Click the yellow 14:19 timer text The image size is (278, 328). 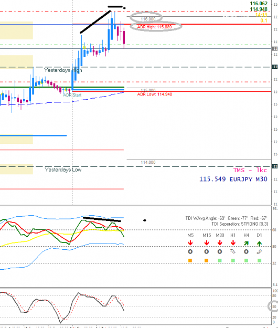(261, 15)
